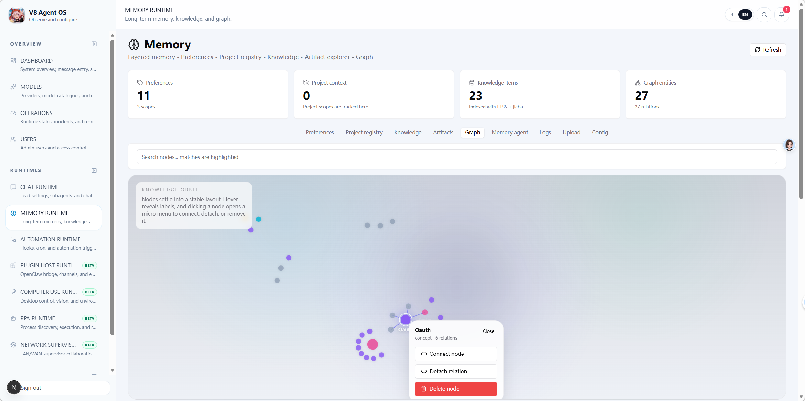Select the Chat Runtime in the sidebar
This screenshot has height=401, width=805.
tap(39, 187)
